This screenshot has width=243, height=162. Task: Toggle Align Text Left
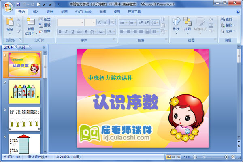122,32
